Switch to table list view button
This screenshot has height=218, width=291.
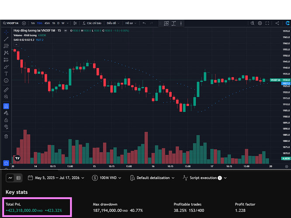click(x=18, y=178)
